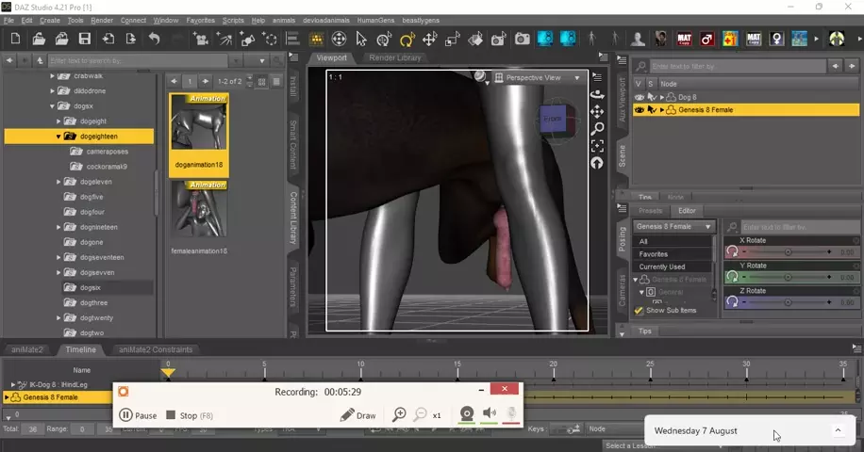This screenshot has height=452, width=864.
Task: Uncheck the Show Sub Items checkbox
Action: point(639,310)
